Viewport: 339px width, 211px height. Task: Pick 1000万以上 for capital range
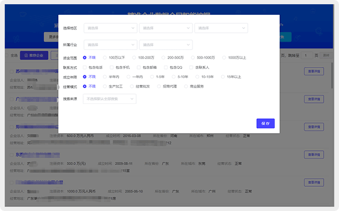(x=224, y=57)
